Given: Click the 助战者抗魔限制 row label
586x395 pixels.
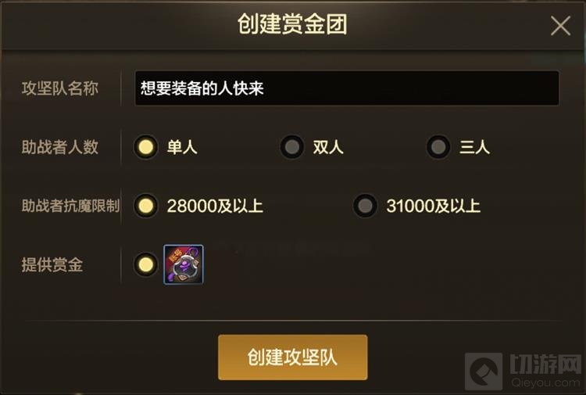Looking at the screenshot, I should click(x=70, y=206).
